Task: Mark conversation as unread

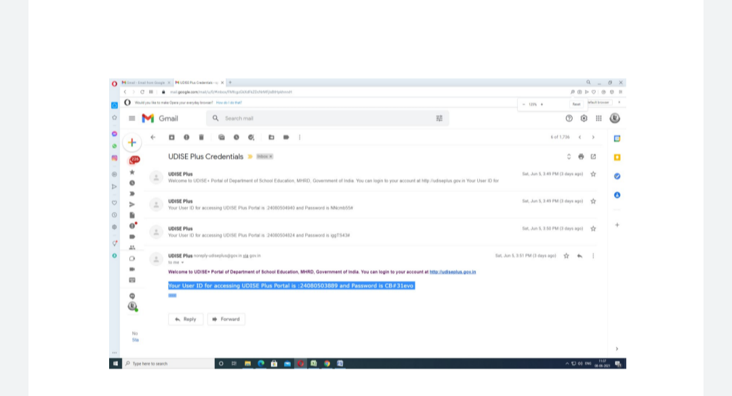Action: 221,137
